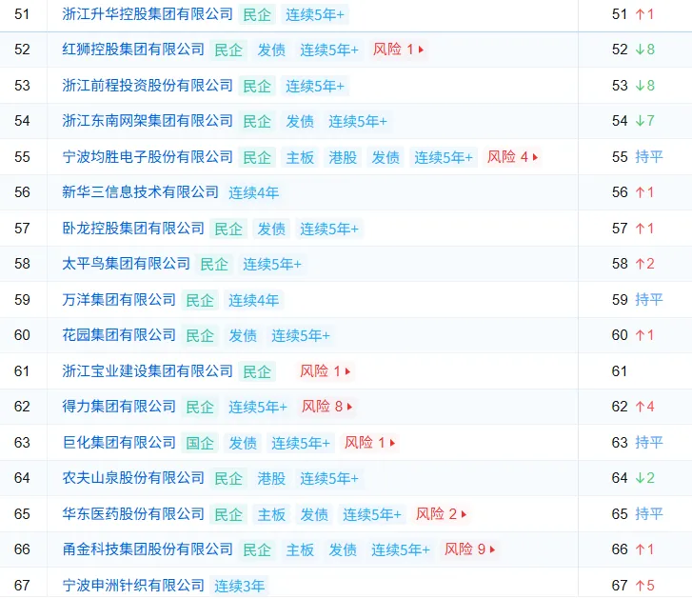Open 得力集团有限公司 company link
Screen dimensions: 692x599
(119, 407)
